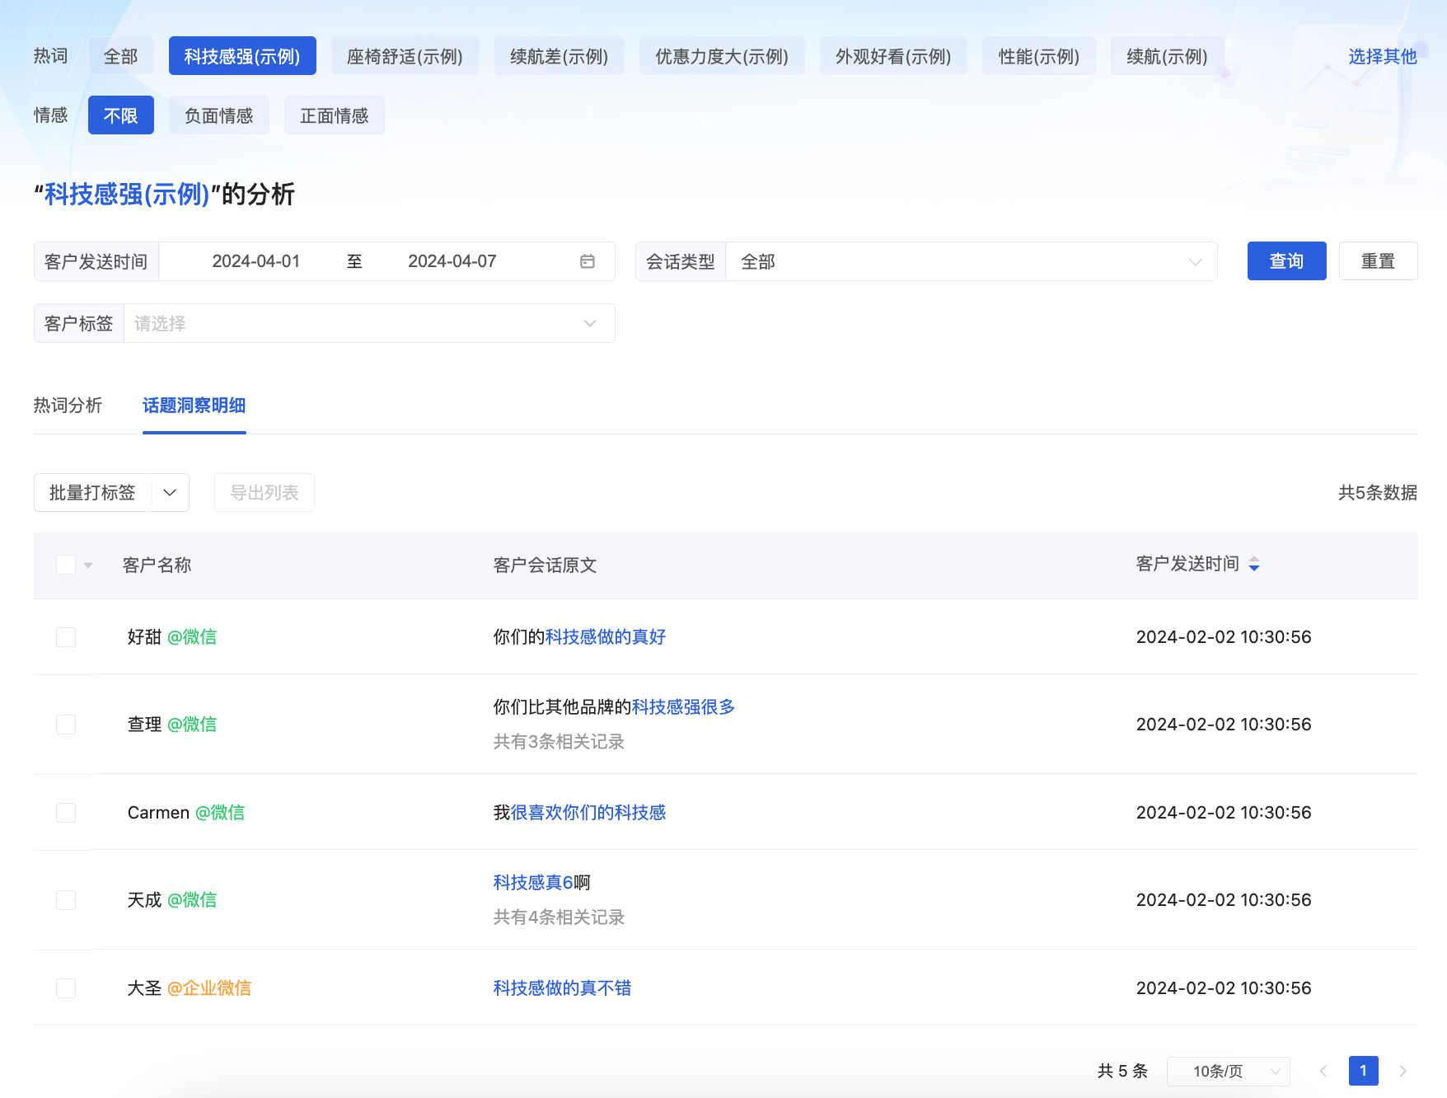Screen dimensions: 1447x1098
Task: Choose 正面情感 sentiment filter
Action: [x=335, y=115]
